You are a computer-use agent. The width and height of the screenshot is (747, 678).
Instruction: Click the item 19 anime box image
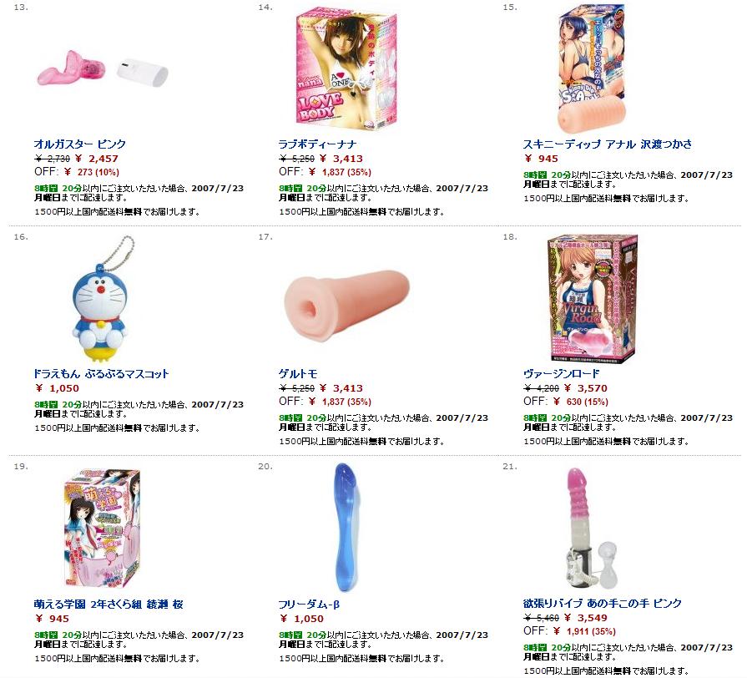click(x=102, y=529)
